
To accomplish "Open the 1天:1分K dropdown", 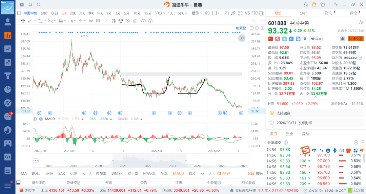I will (x=178, y=13).
